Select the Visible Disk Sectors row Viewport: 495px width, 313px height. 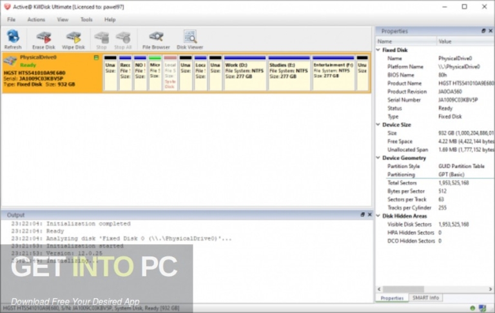click(435, 224)
